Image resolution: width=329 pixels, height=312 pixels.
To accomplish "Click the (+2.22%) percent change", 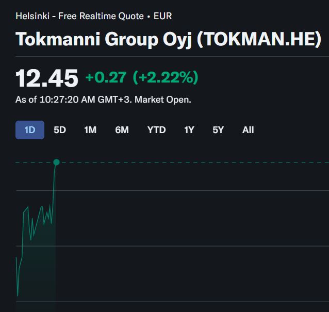I will 166,78.
